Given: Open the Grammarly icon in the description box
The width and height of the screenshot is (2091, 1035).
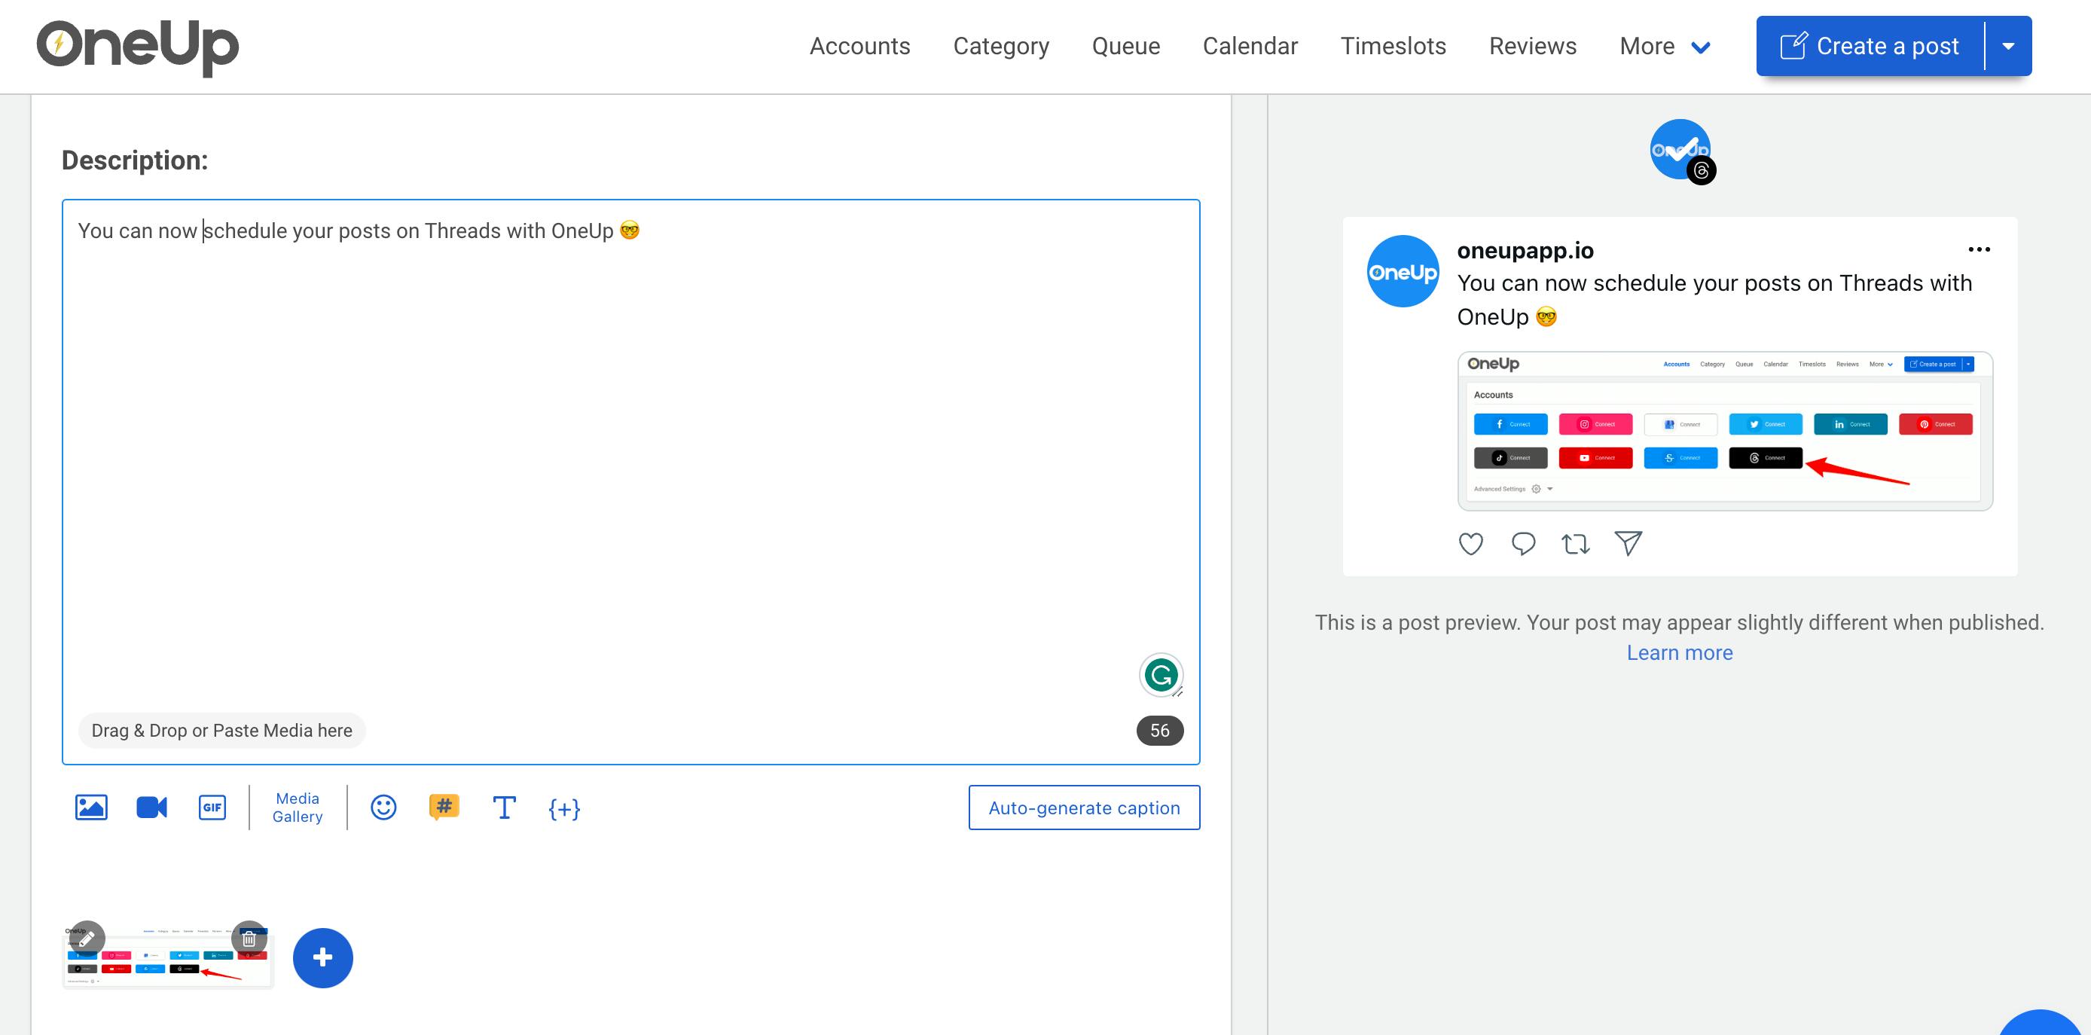Looking at the screenshot, I should (x=1161, y=675).
